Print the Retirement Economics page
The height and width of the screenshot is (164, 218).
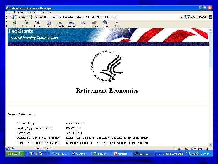pos(83,24)
